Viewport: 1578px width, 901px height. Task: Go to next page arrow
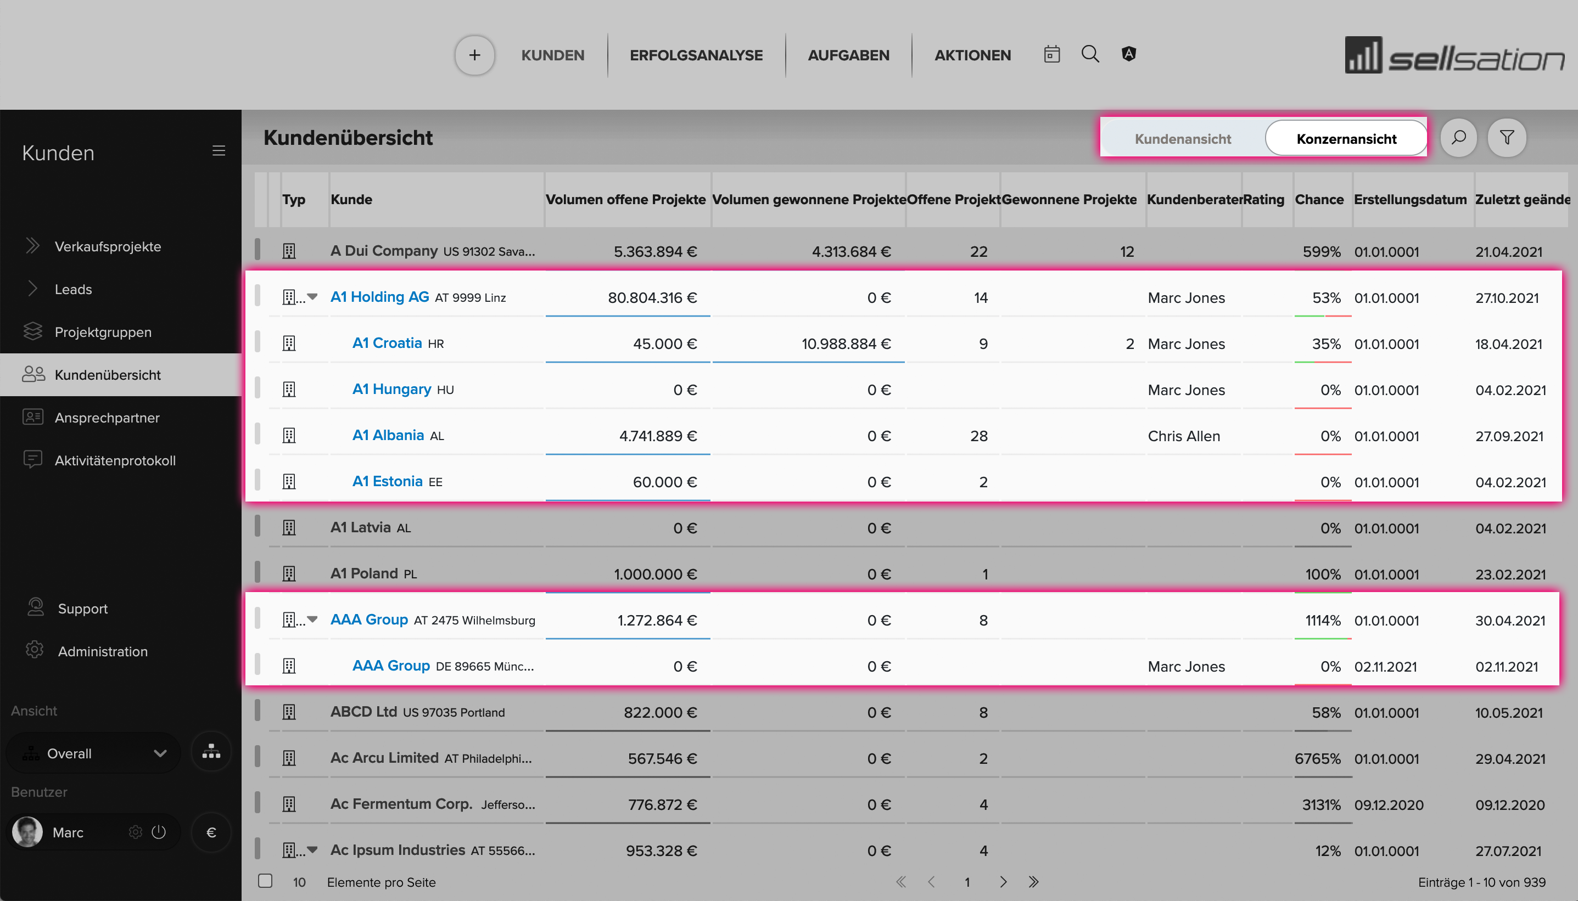pos(1004,882)
